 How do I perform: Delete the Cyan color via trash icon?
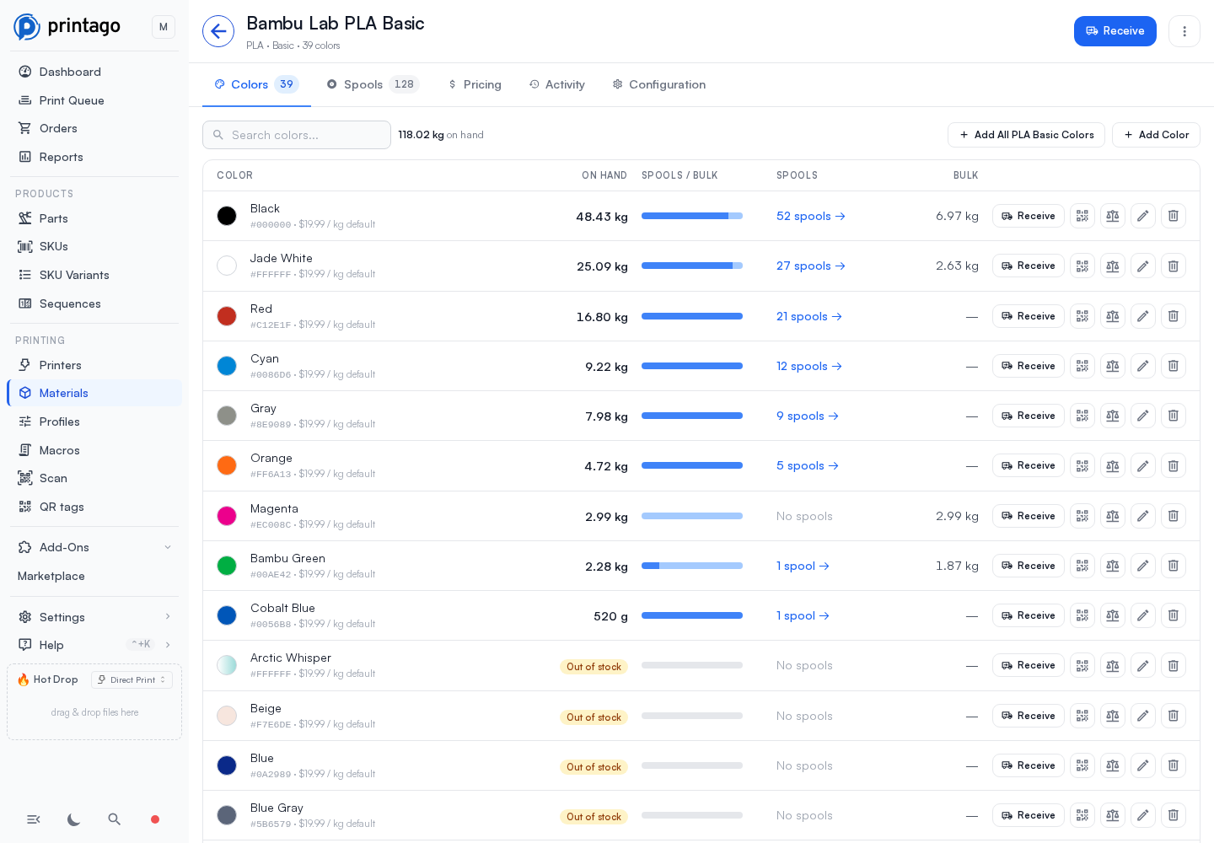coord(1174,366)
